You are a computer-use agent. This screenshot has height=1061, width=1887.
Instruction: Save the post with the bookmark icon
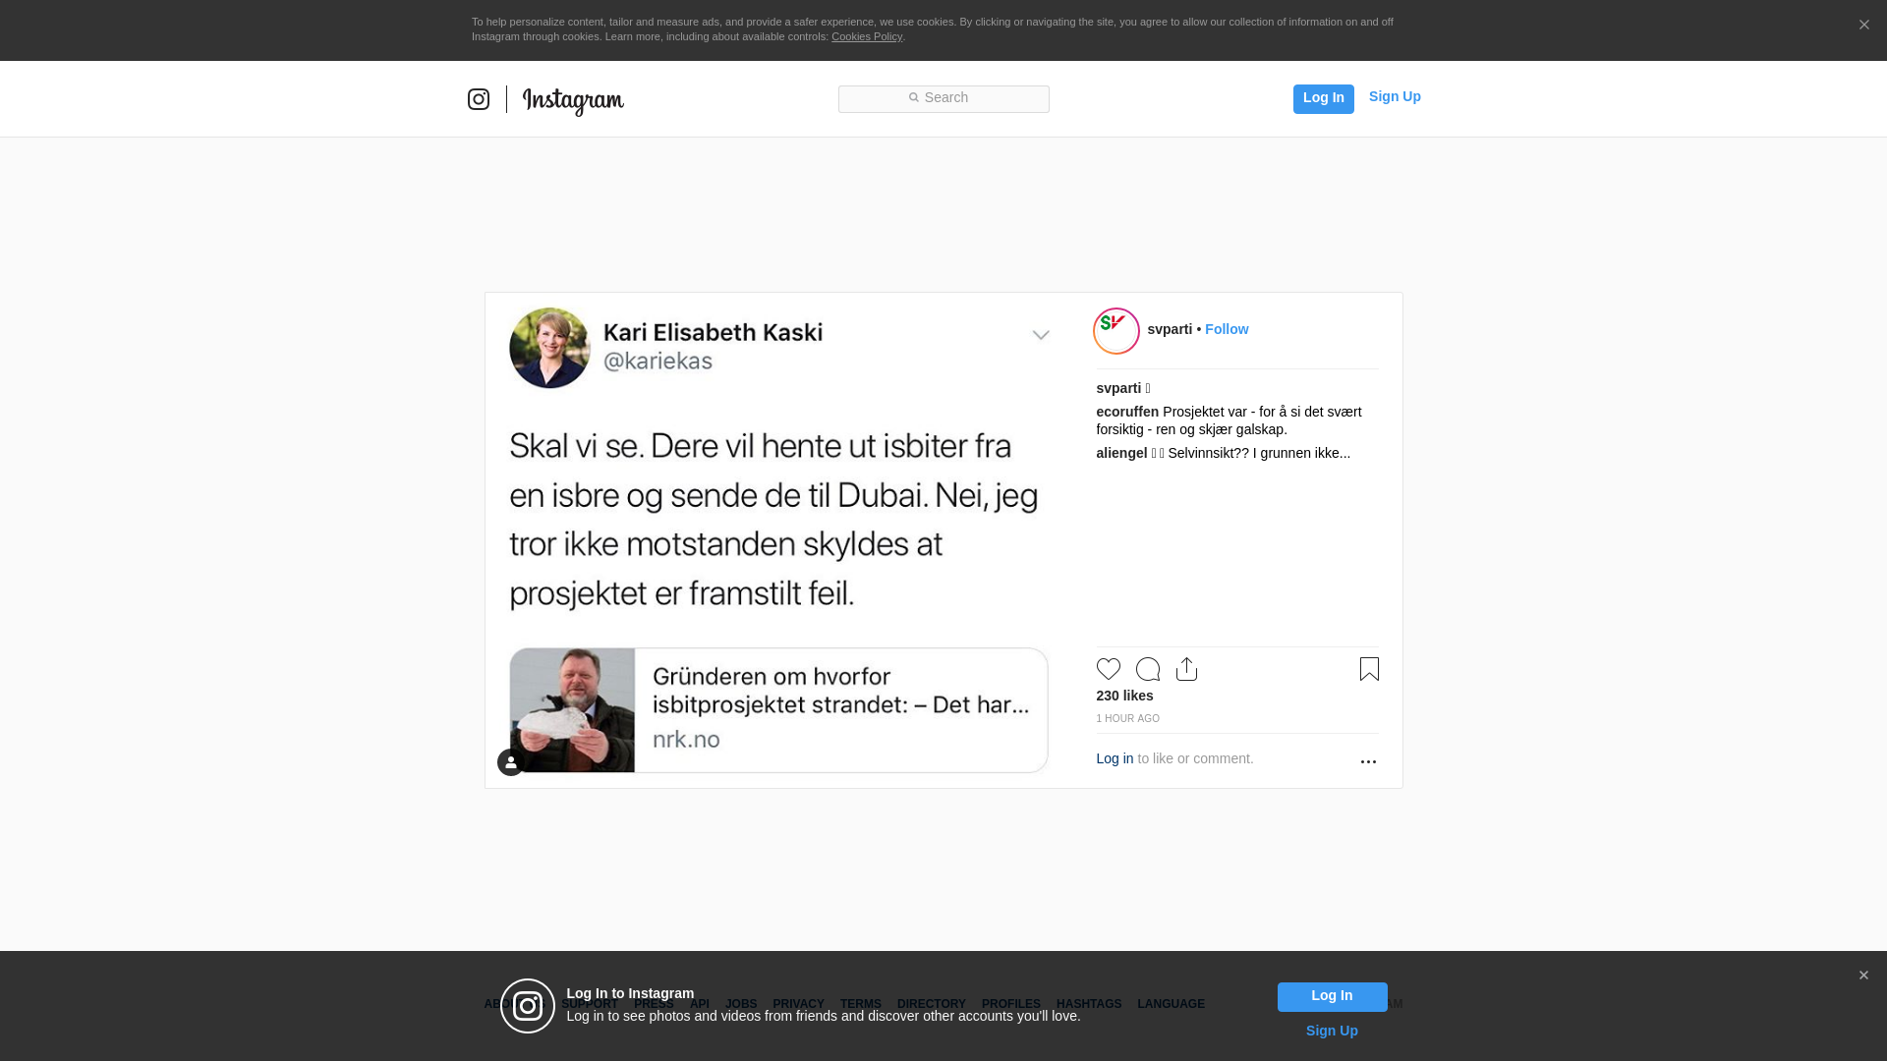[1369, 669]
